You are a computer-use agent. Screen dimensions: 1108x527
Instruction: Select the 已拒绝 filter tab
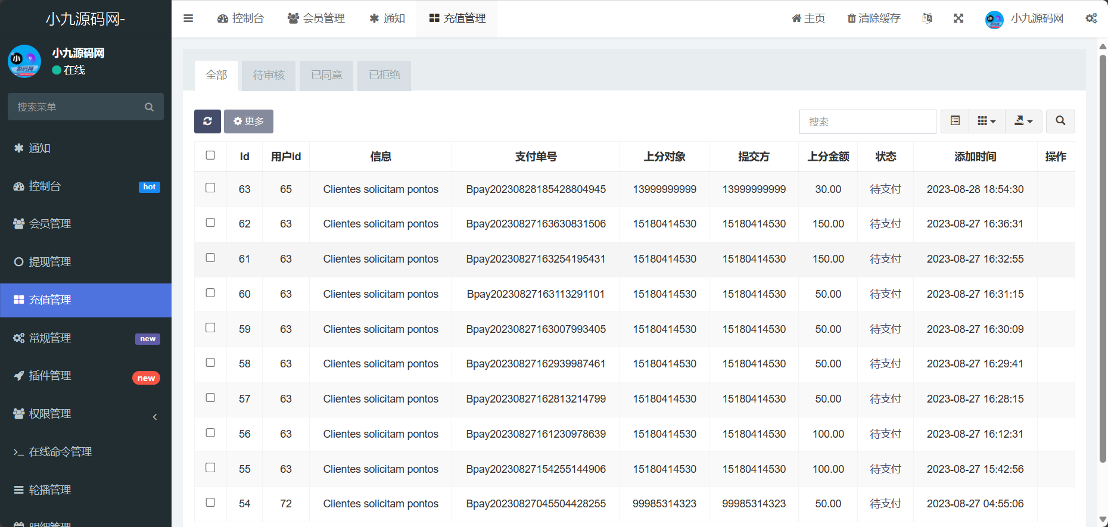(384, 75)
